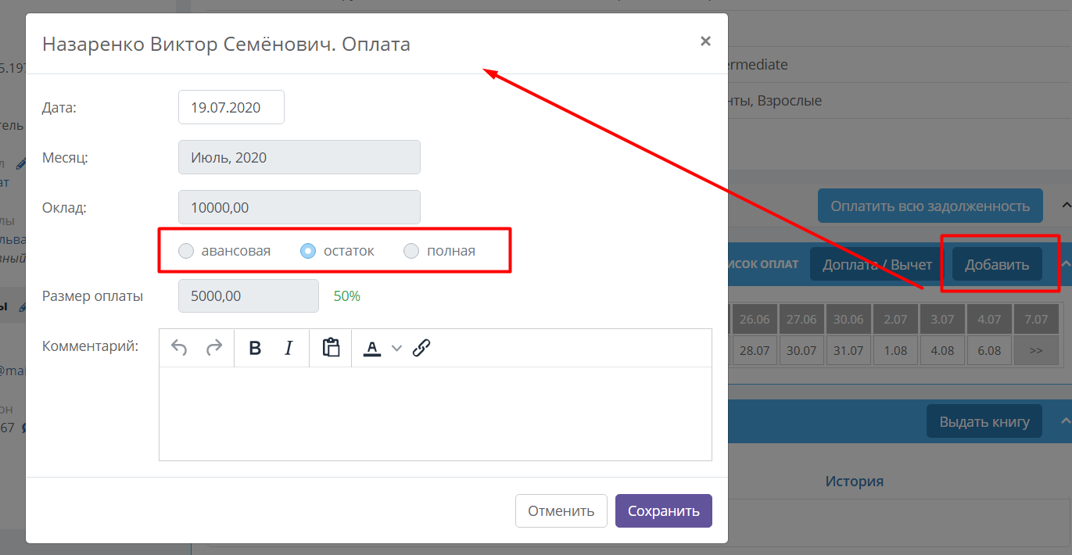Select the 6.08 date cell

[x=989, y=350]
